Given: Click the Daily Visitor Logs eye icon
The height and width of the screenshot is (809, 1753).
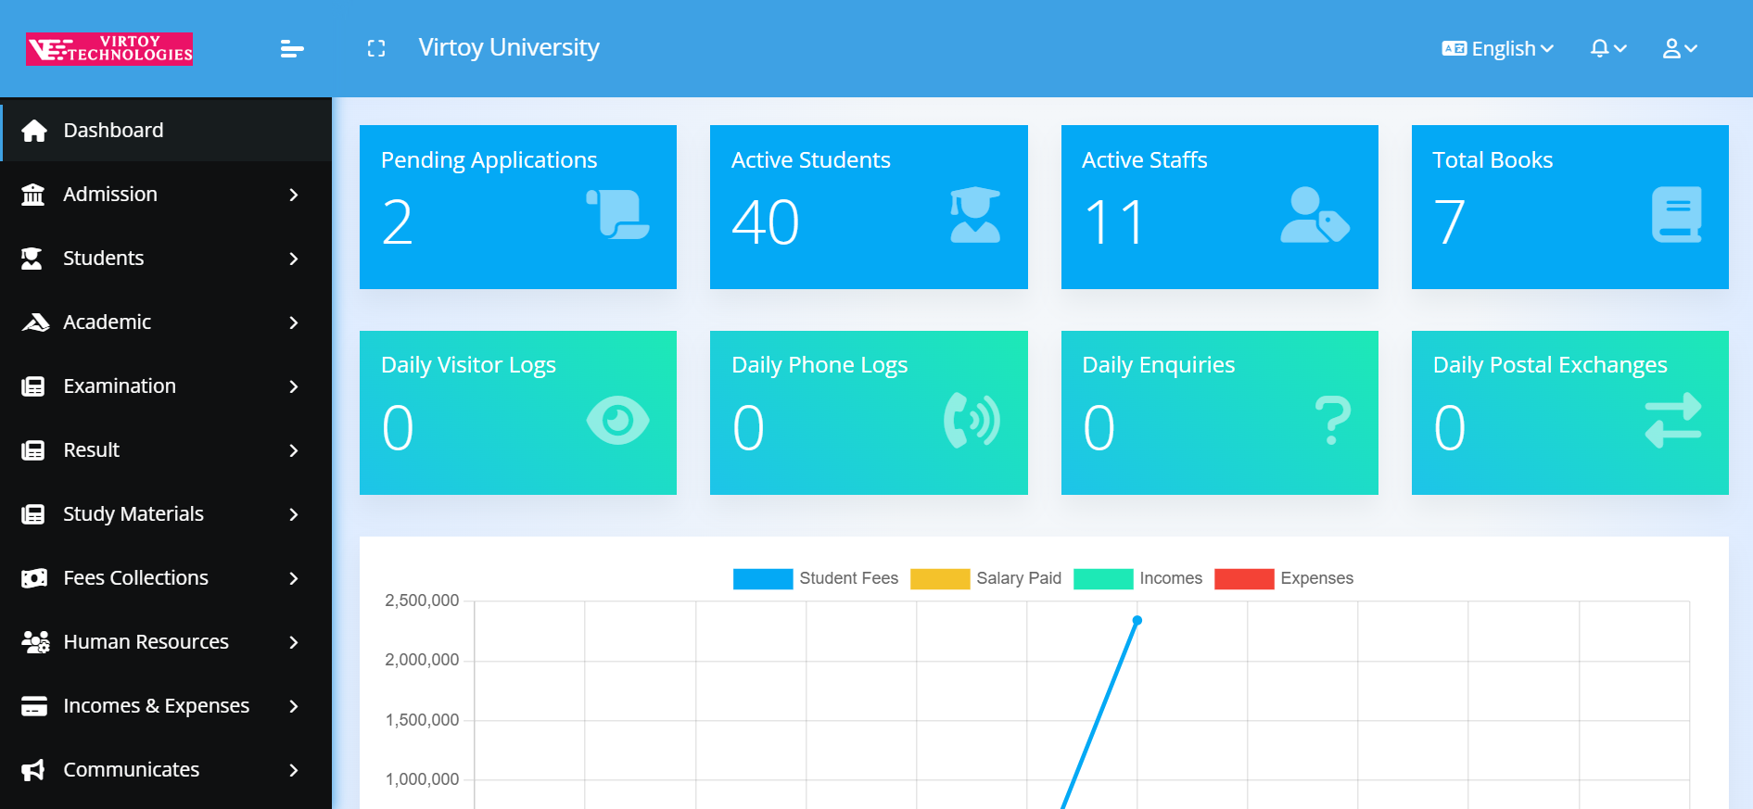Looking at the screenshot, I should (x=617, y=421).
